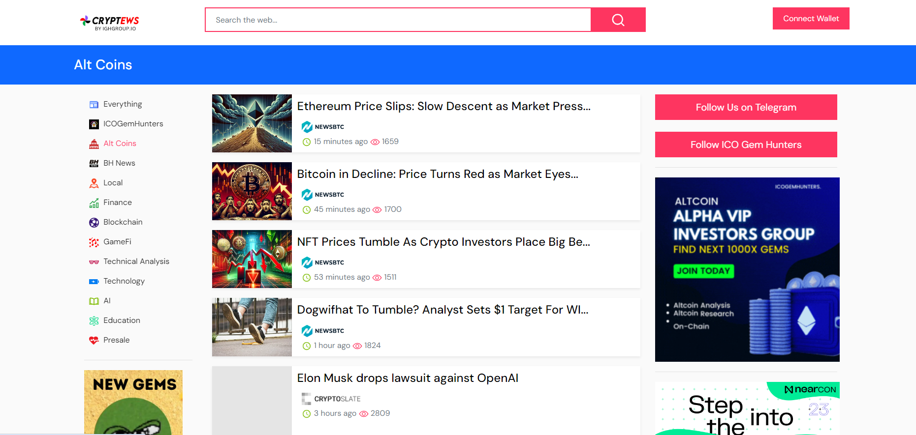The image size is (916, 435).
Task: Click clock icon beside 15 minutes ago
Action: point(307,142)
